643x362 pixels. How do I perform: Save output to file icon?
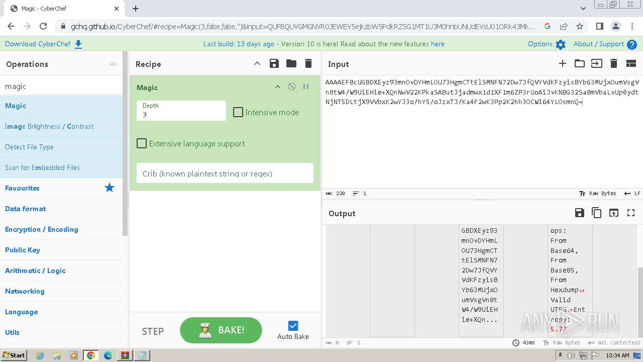[580, 213]
